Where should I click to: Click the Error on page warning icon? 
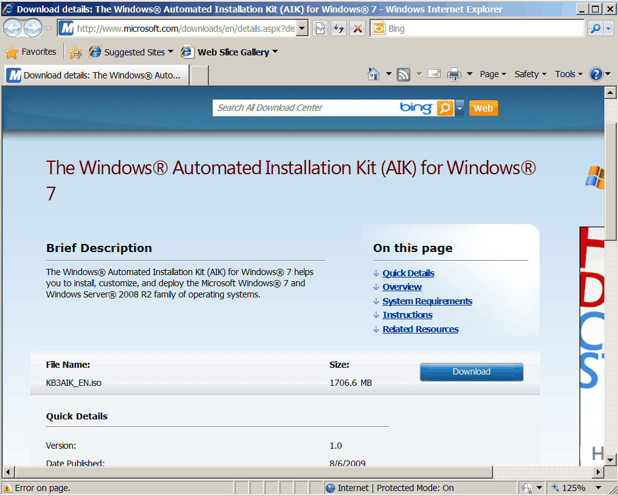pos(7,488)
